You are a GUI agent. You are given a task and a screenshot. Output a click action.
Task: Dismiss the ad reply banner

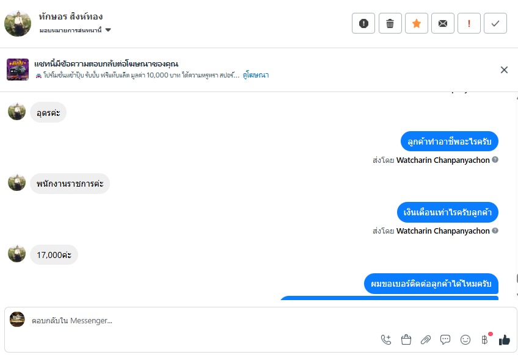click(x=504, y=70)
